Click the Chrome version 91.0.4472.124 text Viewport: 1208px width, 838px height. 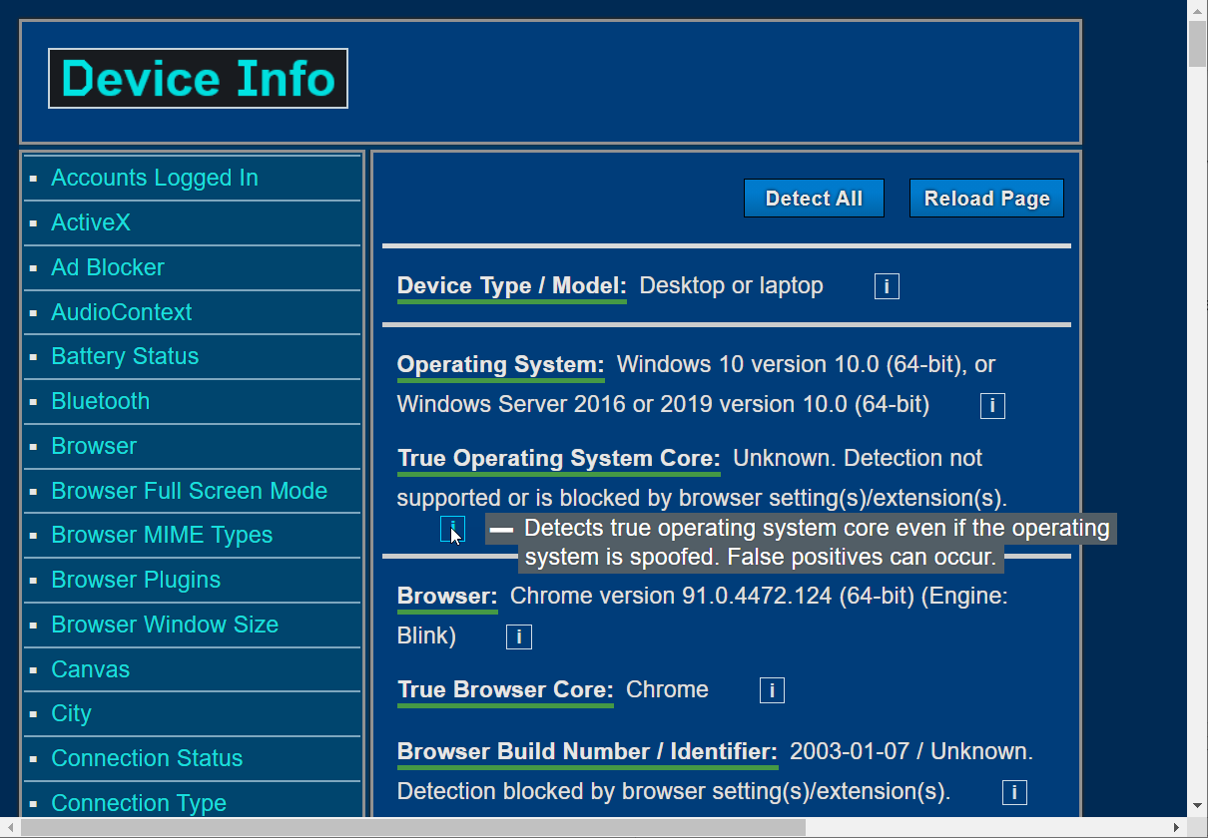click(x=672, y=597)
